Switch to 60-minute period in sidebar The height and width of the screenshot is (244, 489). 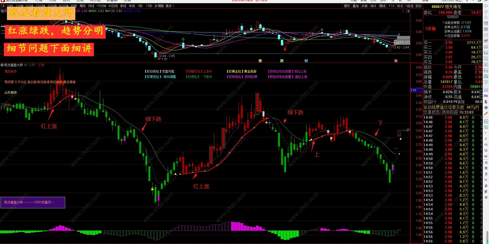[486, 156]
